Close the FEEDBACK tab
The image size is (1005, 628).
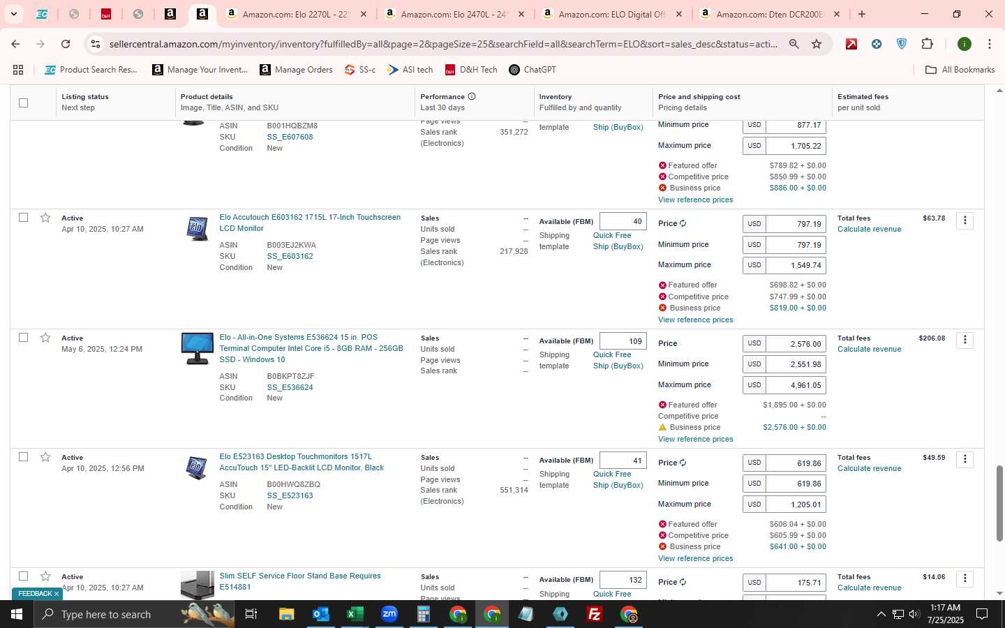(57, 594)
